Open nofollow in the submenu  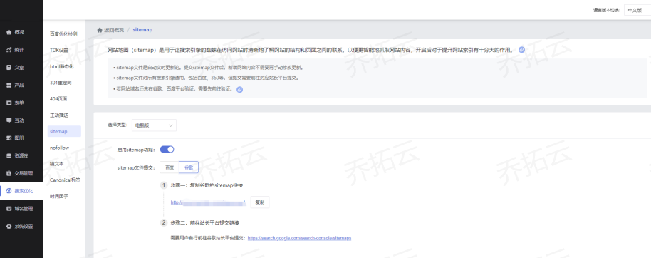(x=59, y=148)
